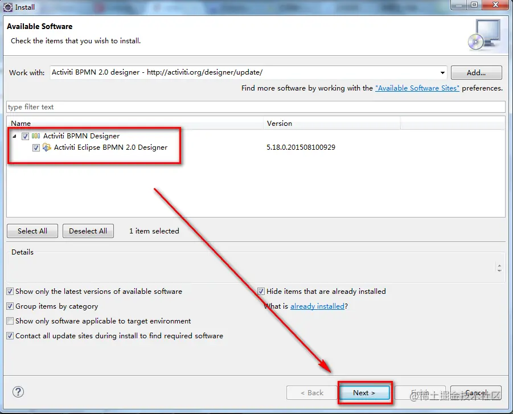Viewport: 513px width, 414px height.
Task: Click the Deselect All button
Action: [x=88, y=231]
